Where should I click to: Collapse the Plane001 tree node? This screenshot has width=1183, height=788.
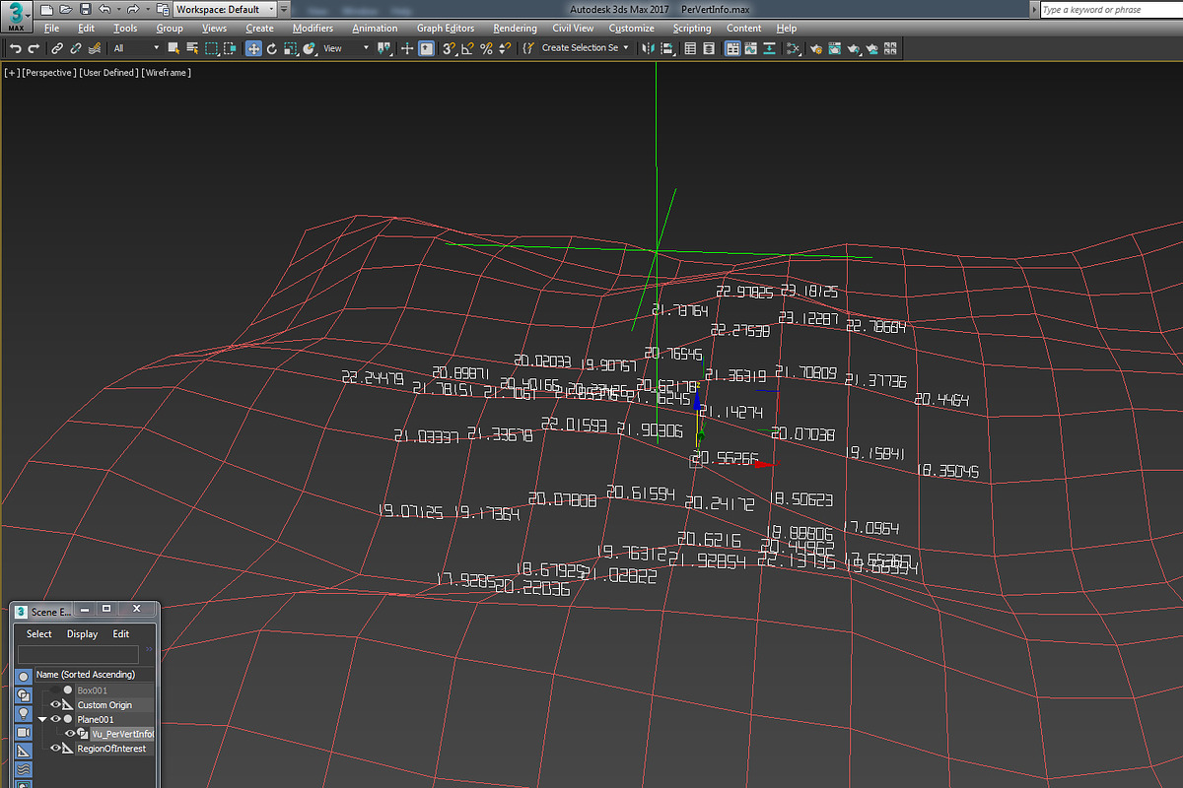point(43,719)
